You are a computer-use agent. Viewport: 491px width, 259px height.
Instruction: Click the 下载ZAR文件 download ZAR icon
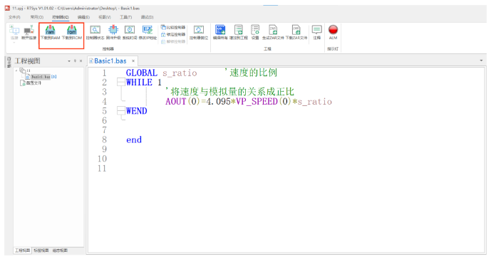pos(296,33)
